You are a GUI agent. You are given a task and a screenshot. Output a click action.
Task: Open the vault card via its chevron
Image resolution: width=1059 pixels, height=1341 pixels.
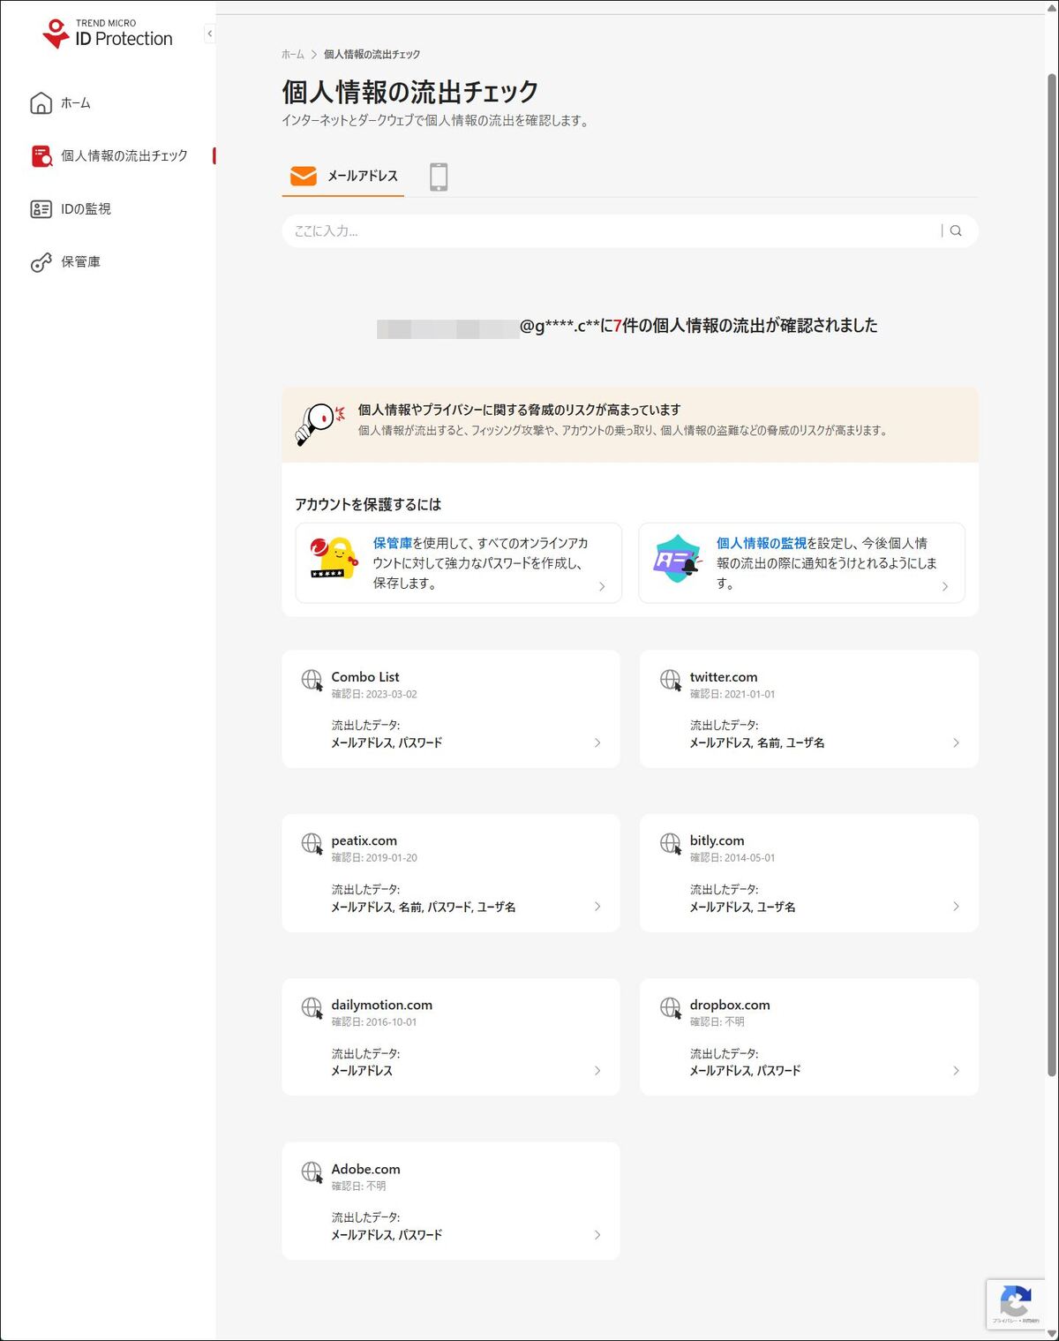tap(602, 586)
